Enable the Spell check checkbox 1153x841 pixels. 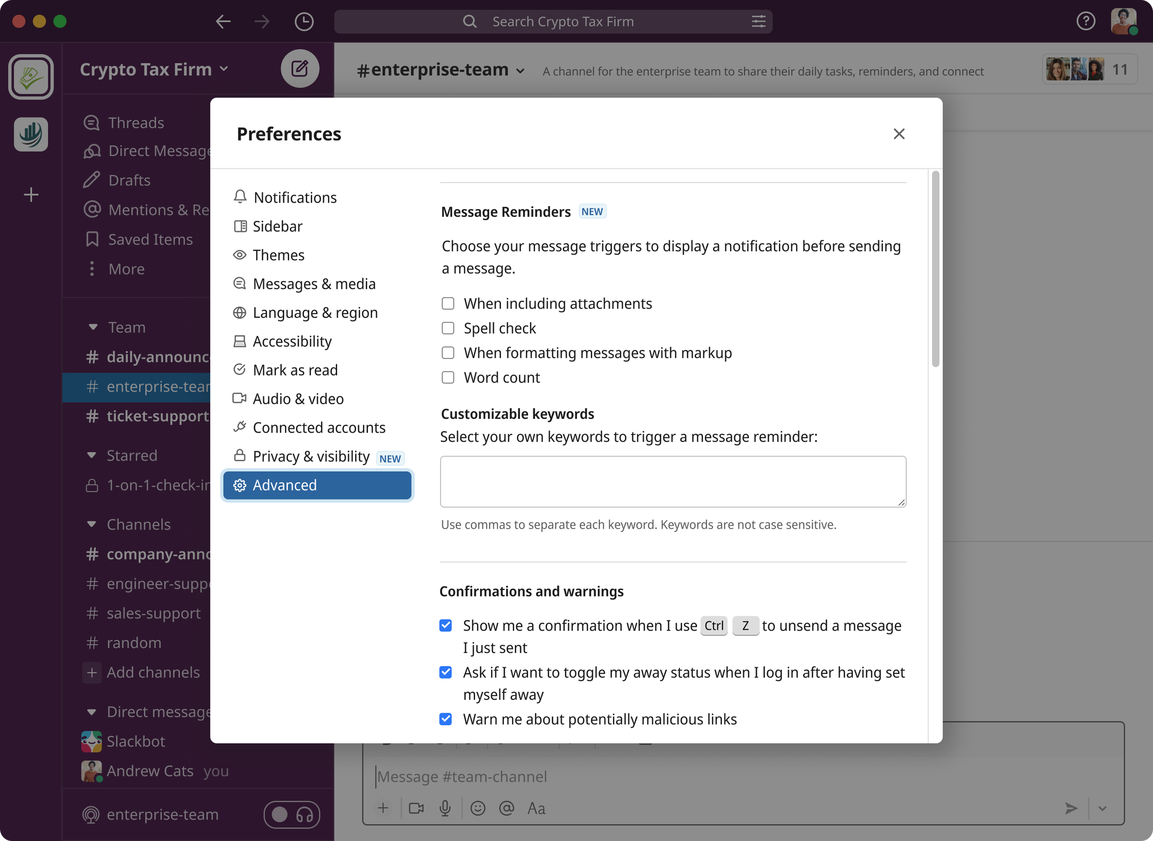(x=448, y=328)
